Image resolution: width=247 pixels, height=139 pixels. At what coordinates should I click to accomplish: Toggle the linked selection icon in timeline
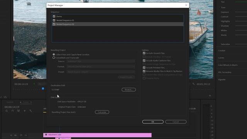tap(19, 111)
